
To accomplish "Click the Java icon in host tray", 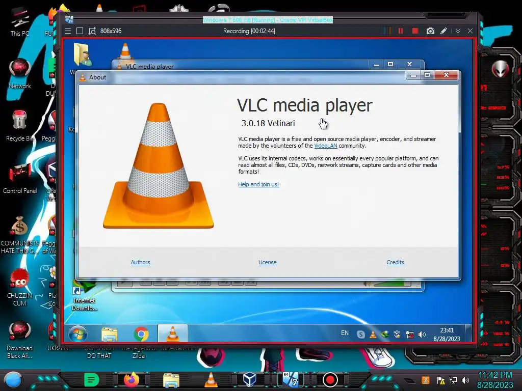I will (x=426, y=380).
